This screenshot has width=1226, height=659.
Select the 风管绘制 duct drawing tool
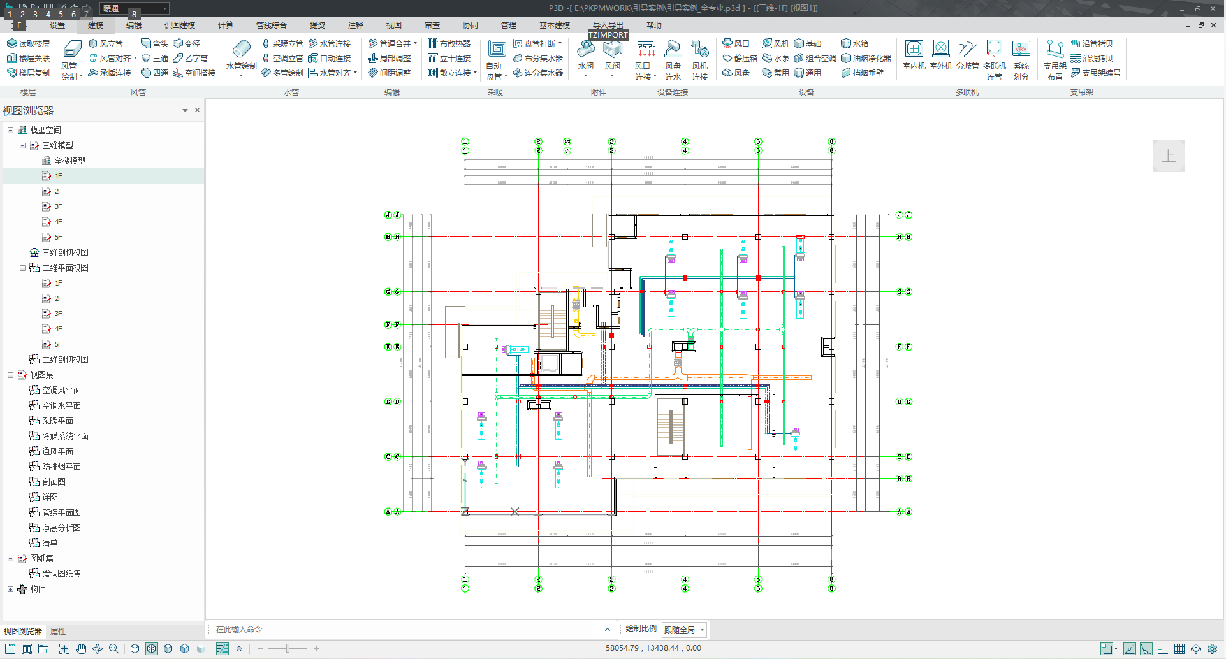click(x=71, y=59)
